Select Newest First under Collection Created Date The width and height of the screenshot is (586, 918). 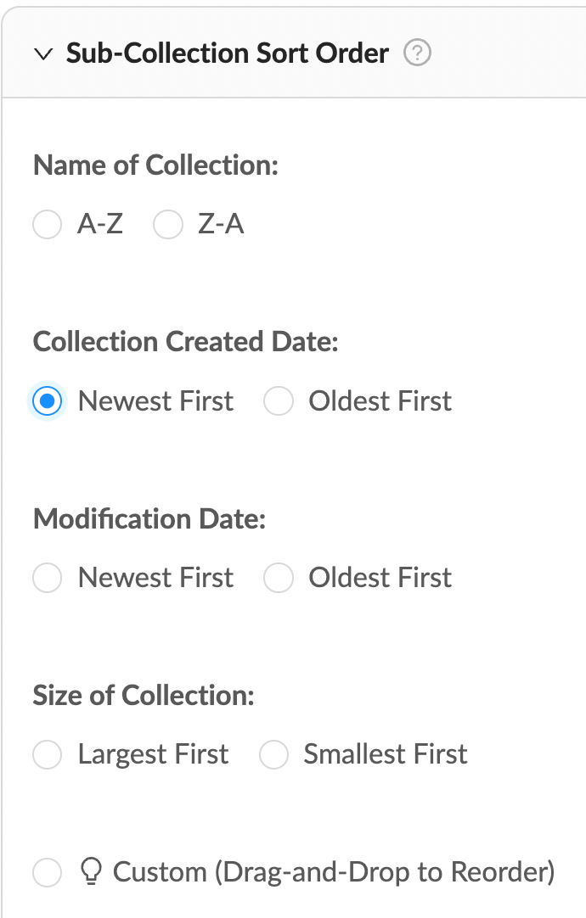click(48, 401)
